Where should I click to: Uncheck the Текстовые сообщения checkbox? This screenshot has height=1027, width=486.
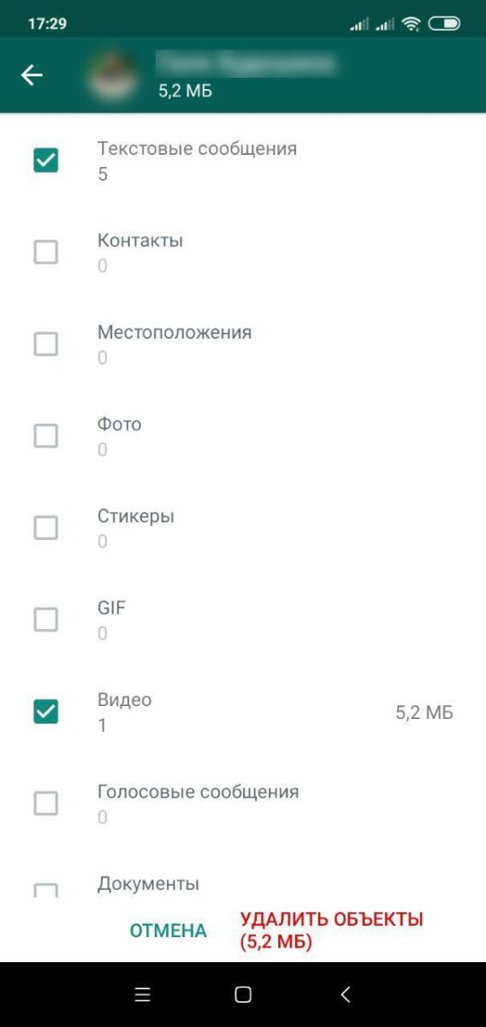pos(45,160)
